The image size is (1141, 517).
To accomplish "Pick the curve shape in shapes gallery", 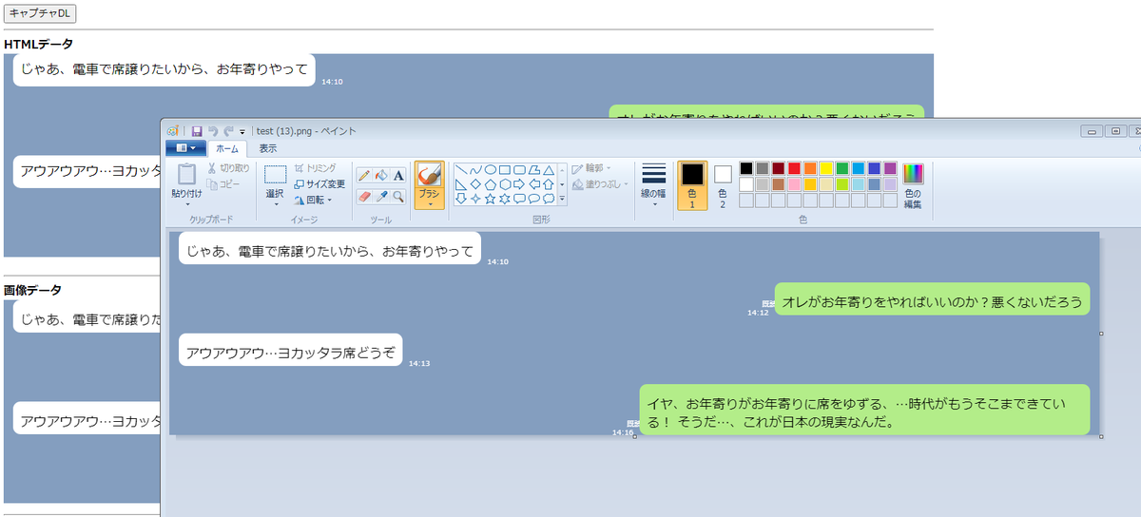I will [x=475, y=169].
